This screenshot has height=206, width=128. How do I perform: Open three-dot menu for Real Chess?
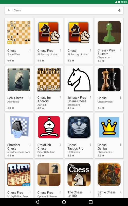coord(30,98)
